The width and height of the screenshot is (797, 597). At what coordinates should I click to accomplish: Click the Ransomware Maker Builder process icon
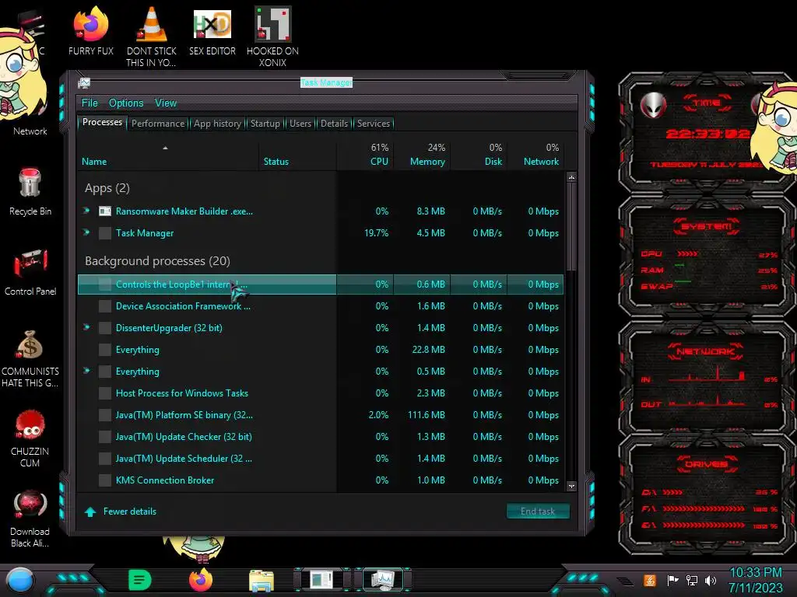point(105,211)
